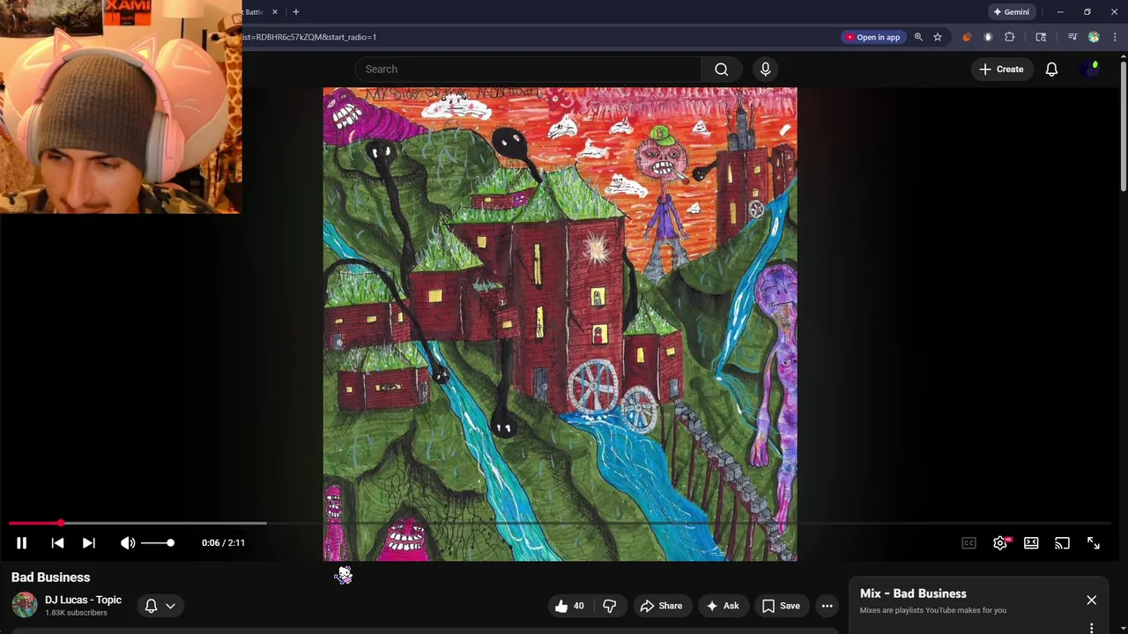1128x634 pixels.
Task: Open the Extensions puzzle menu
Action: 1010,37
